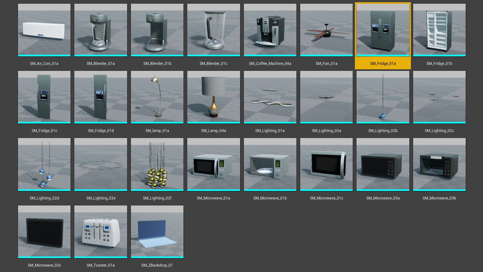Select the SM_Microwave_01a thumbnail
This screenshot has height=272, width=483.
[x=214, y=164]
